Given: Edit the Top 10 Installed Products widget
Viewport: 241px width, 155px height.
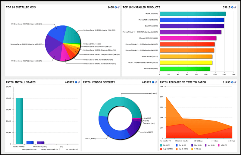Looking at the screenshot, I should pos(235,7).
